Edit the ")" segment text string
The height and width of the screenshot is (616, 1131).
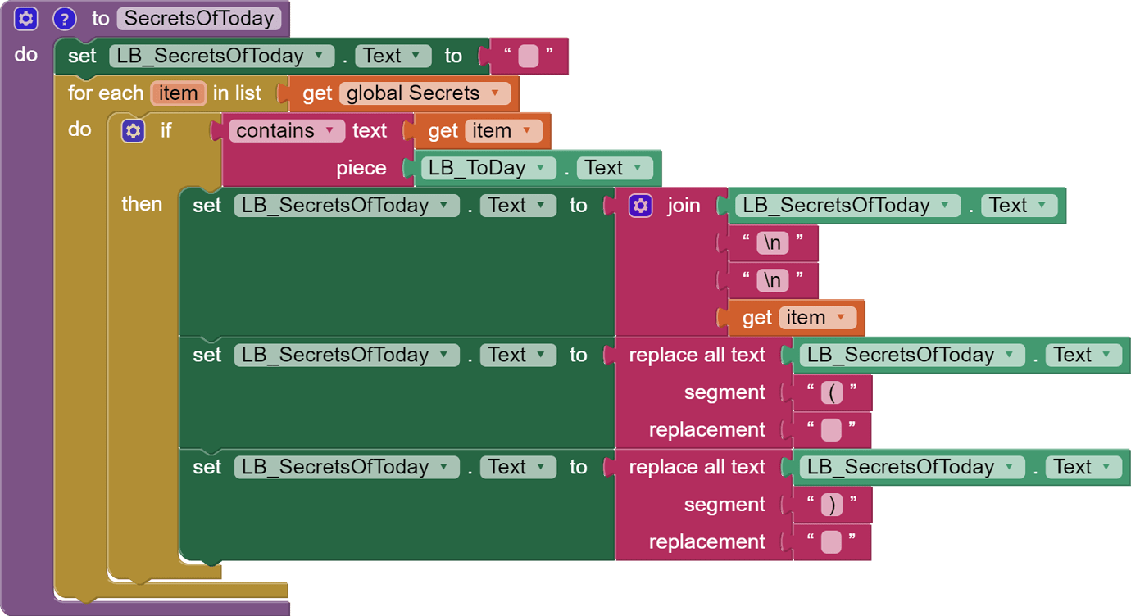pyautogui.click(x=832, y=505)
